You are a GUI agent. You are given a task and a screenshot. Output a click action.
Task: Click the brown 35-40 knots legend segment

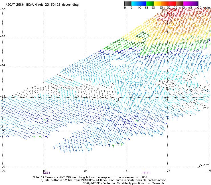pyautogui.click(x=180, y=3)
